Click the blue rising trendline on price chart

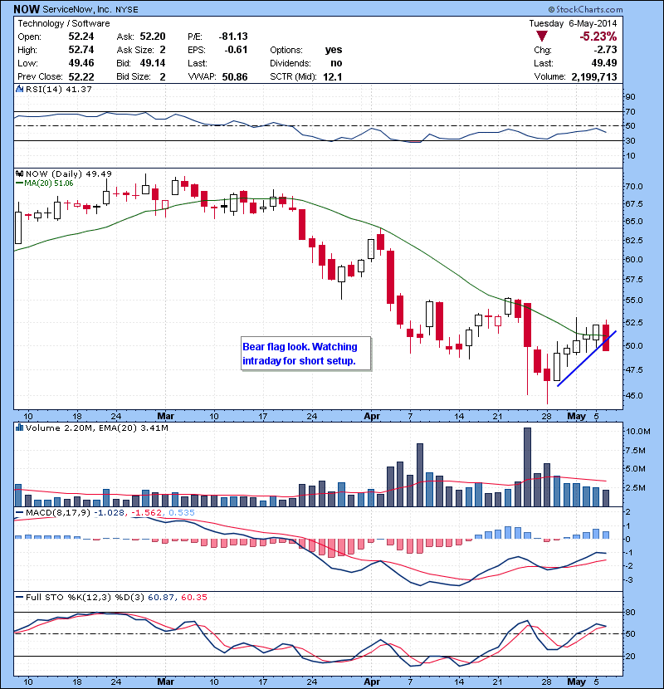(587, 359)
